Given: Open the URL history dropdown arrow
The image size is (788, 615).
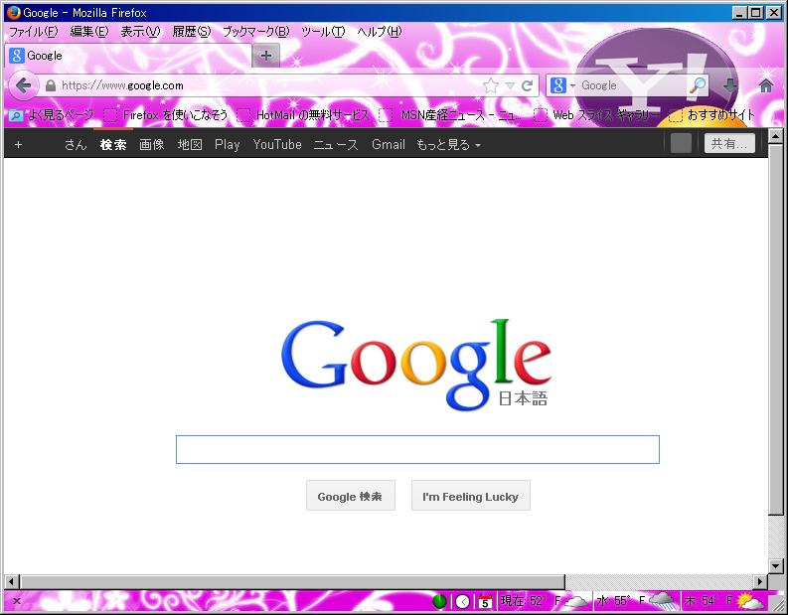Looking at the screenshot, I should [x=510, y=85].
